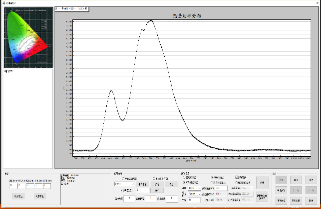Click the input field below the two lower-left dropdowns
321x209 pixels.
coord(194,200)
